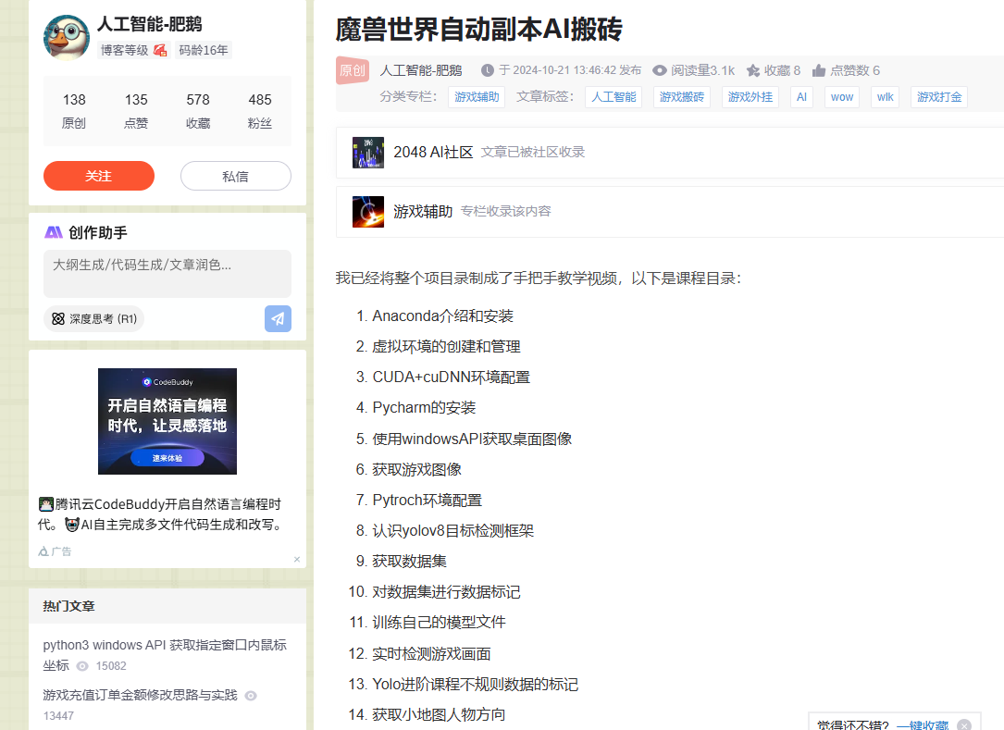
Task: Select the 游戏打金 article tag
Action: click(939, 97)
